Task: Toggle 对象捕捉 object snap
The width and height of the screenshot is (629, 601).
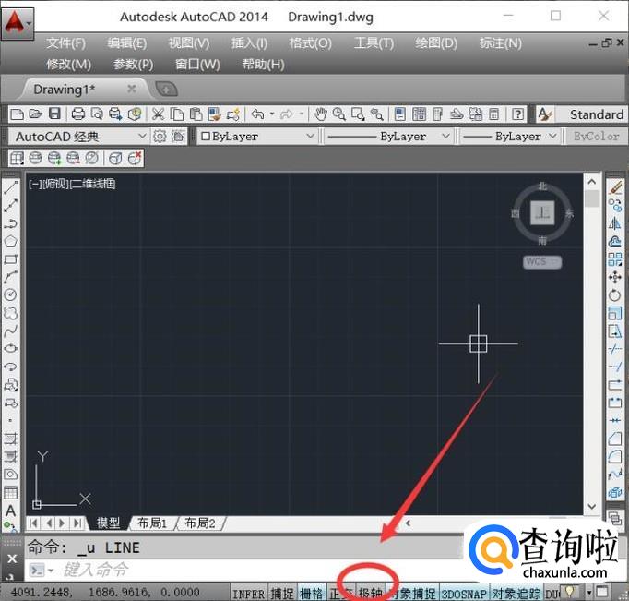Action: [x=412, y=594]
